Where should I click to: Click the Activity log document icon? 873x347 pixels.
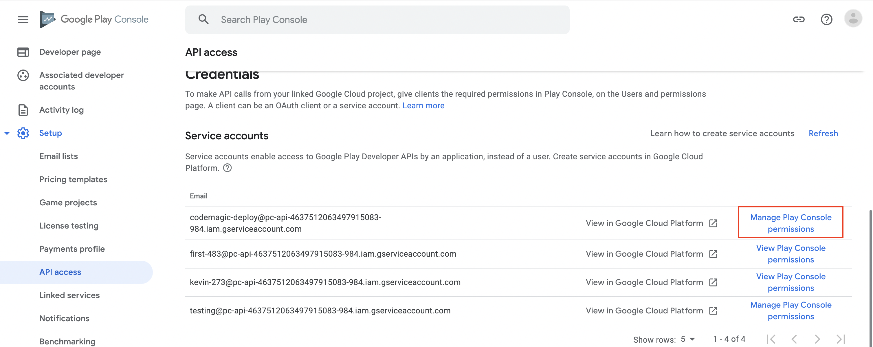[23, 109]
